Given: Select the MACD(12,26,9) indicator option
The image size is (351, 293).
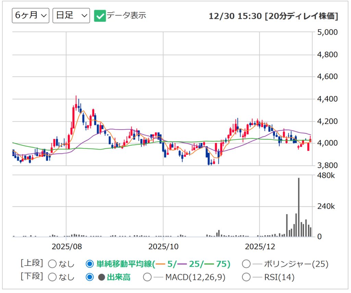Looking at the screenshot, I should tap(147, 277).
